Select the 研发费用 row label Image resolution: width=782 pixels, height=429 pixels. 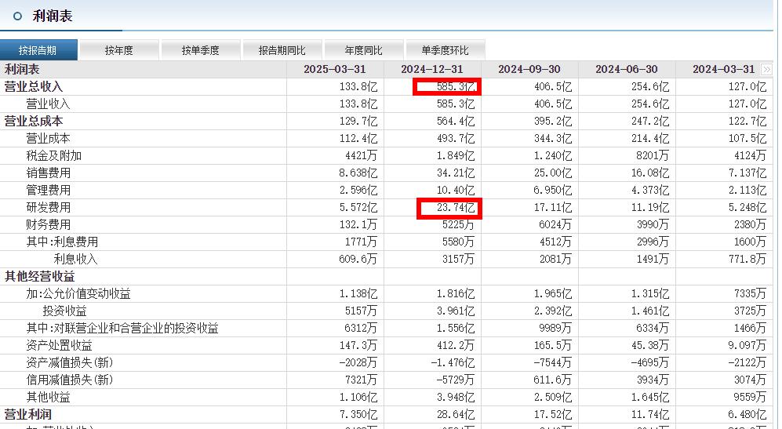pyautogui.click(x=49, y=208)
